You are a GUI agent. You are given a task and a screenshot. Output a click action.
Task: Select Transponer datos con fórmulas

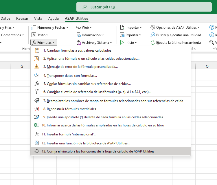click(111, 76)
